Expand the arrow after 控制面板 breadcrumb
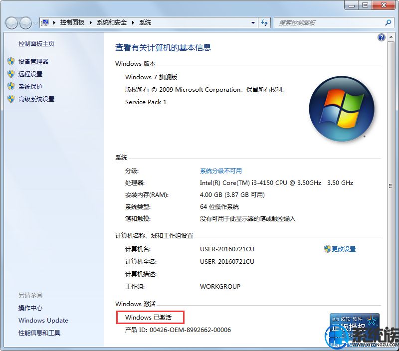Image resolution: width=399 pixels, height=351 pixels. (91, 22)
